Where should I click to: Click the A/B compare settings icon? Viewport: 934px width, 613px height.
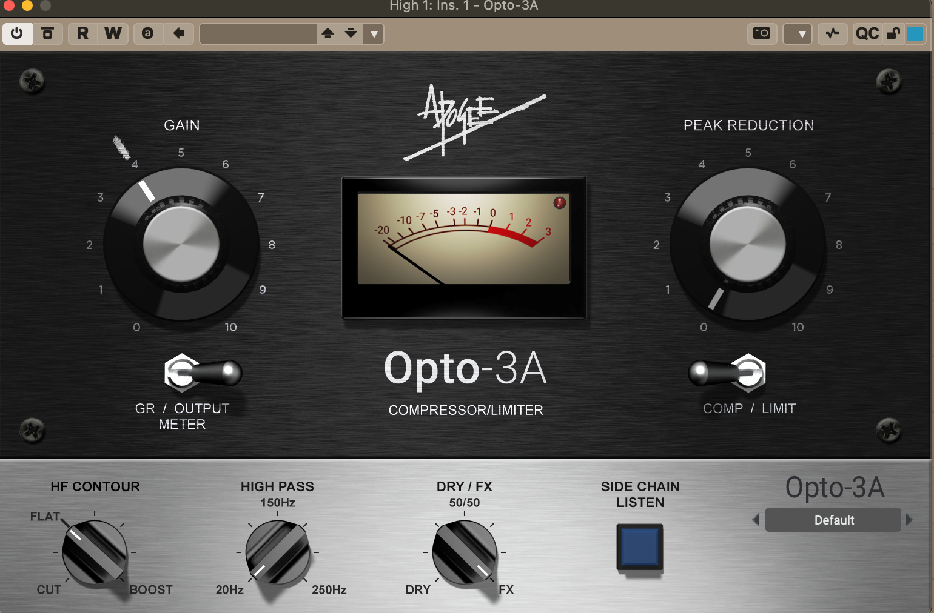[148, 33]
